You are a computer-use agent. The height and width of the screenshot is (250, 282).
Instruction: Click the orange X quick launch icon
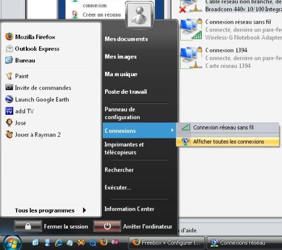81,243
